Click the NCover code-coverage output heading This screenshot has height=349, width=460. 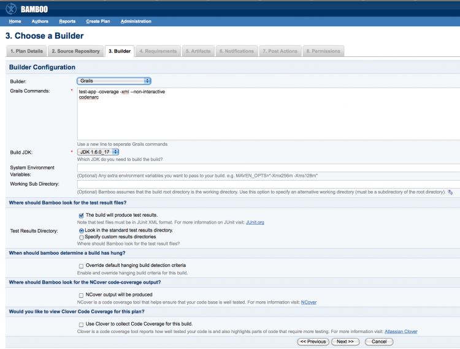(85, 282)
